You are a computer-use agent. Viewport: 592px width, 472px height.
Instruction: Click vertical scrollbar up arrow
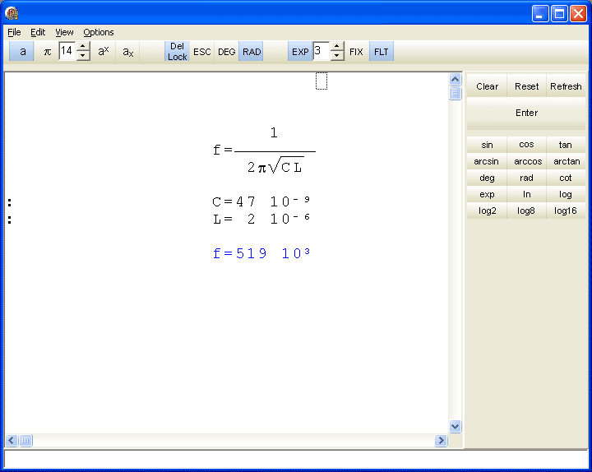point(455,79)
